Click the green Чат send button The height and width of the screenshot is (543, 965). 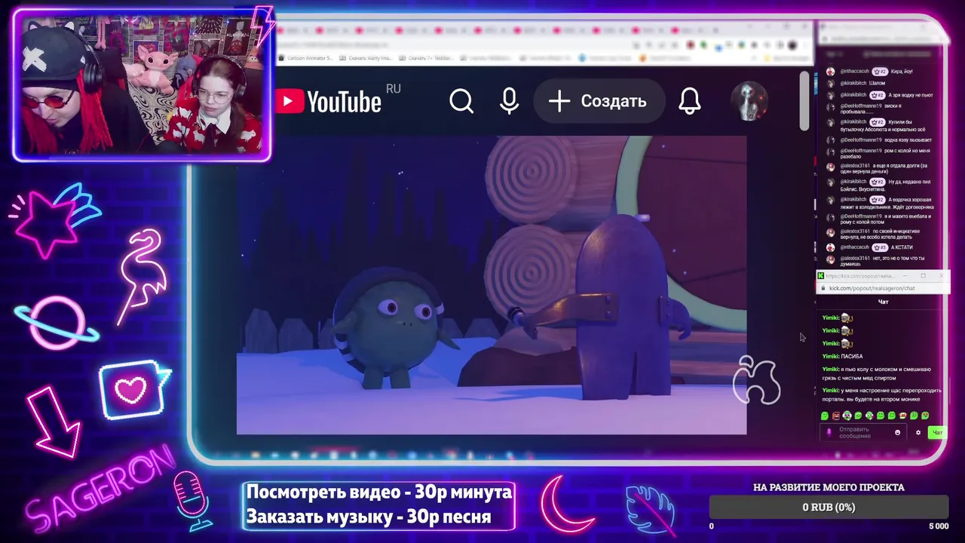pos(937,432)
